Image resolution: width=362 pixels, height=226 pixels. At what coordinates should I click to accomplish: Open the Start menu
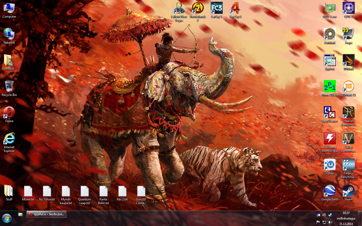click(x=7, y=218)
